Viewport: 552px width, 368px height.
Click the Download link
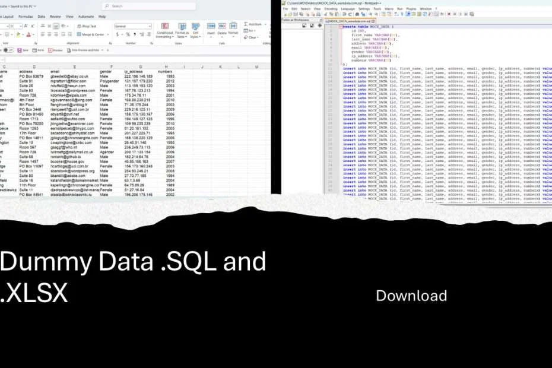pyautogui.click(x=411, y=295)
